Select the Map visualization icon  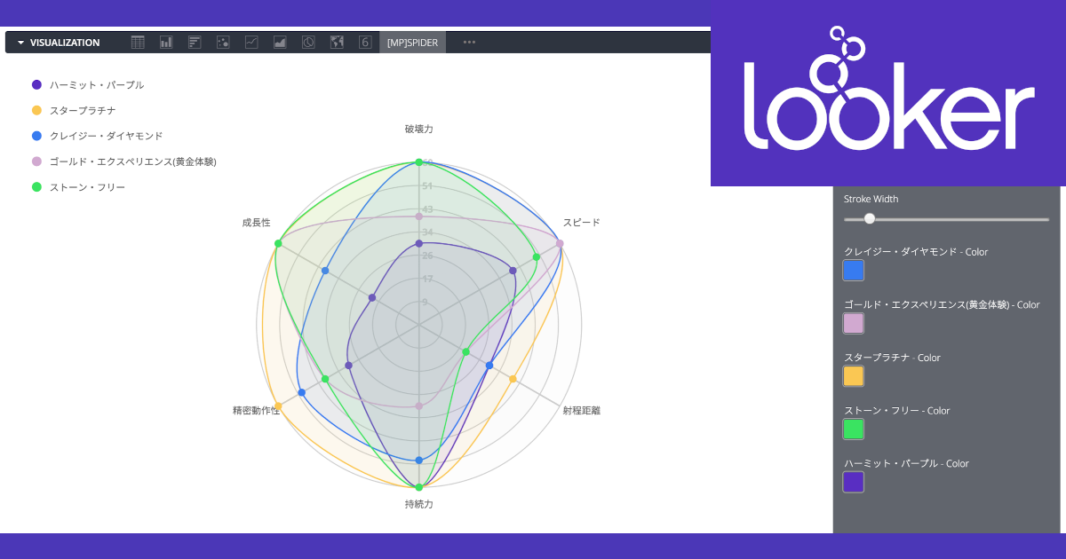[337, 42]
